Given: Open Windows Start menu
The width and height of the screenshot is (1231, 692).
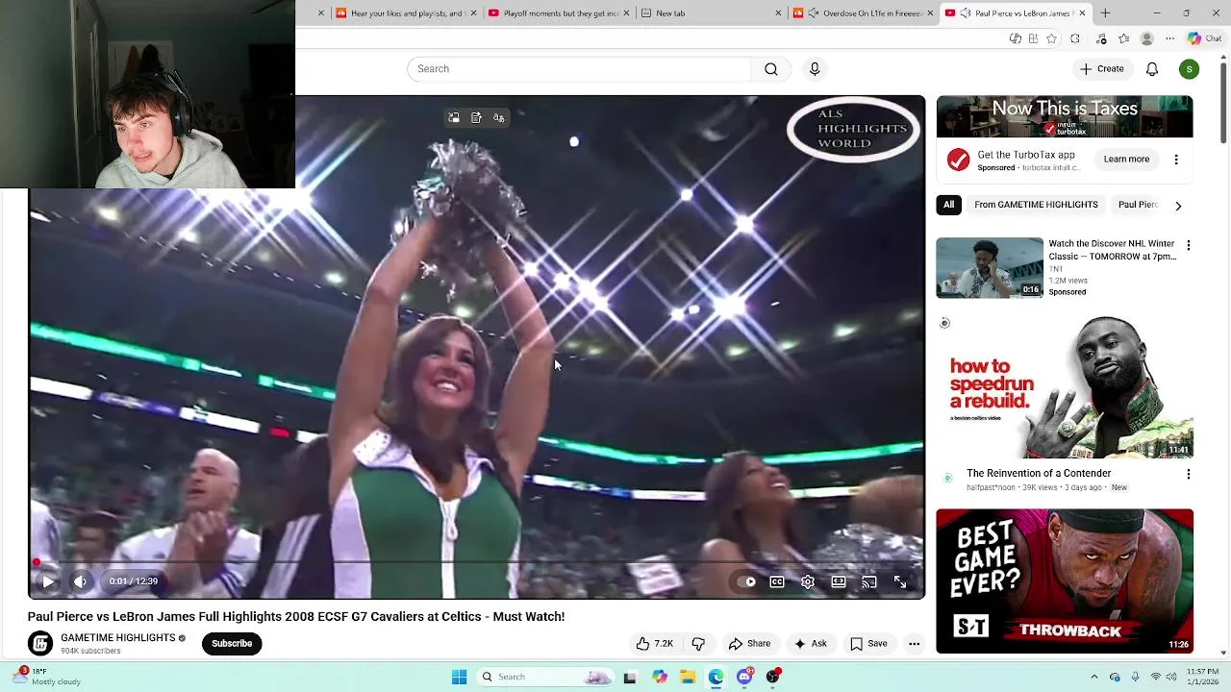Looking at the screenshot, I should pyautogui.click(x=459, y=678).
